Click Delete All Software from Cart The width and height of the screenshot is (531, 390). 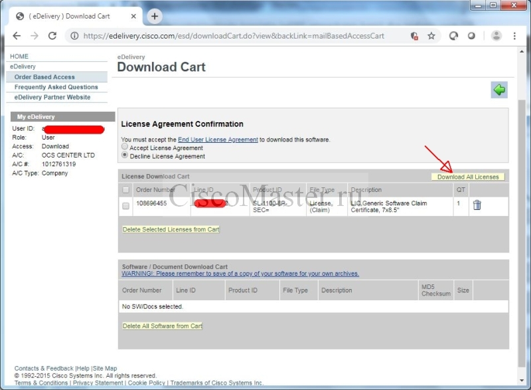tap(162, 326)
